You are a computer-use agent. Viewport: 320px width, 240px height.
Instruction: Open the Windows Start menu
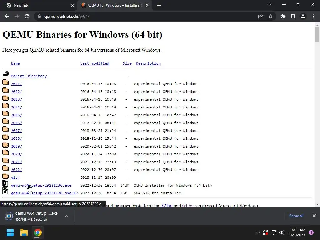[x=10, y=232]
